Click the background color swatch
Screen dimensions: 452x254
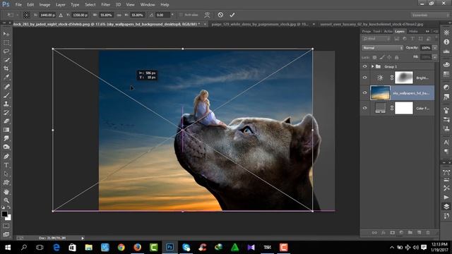(8, 218)
